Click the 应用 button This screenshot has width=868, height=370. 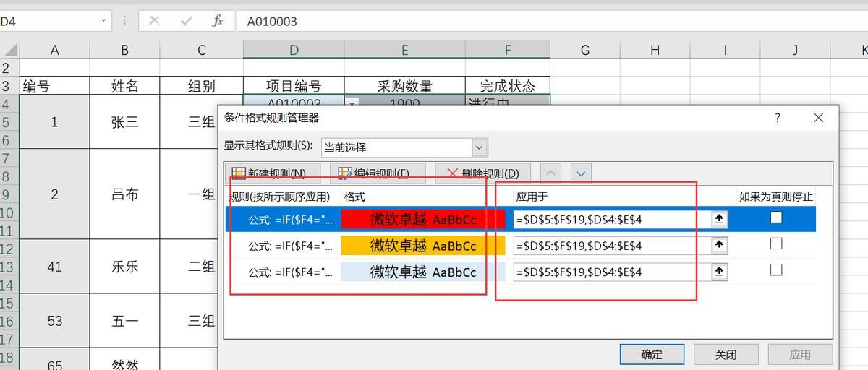[800, 354]
